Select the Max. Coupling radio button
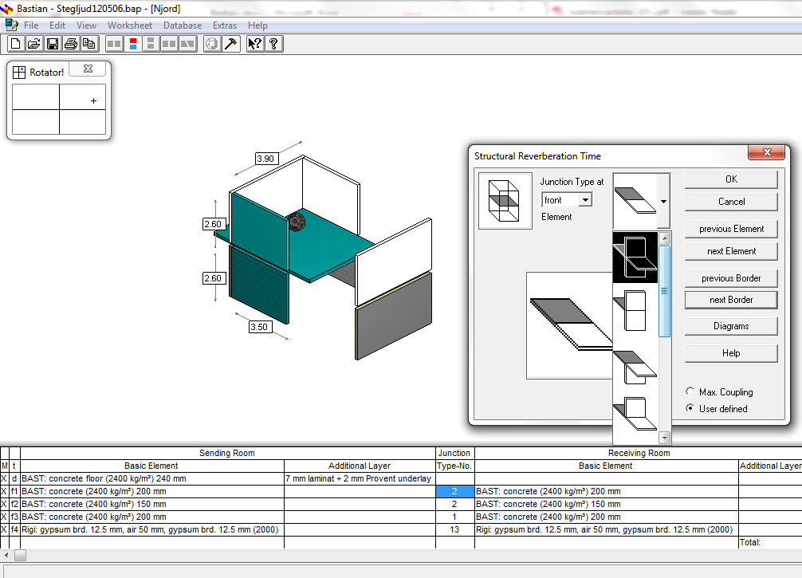Screen dimensions: 802x578 [690, 391]
